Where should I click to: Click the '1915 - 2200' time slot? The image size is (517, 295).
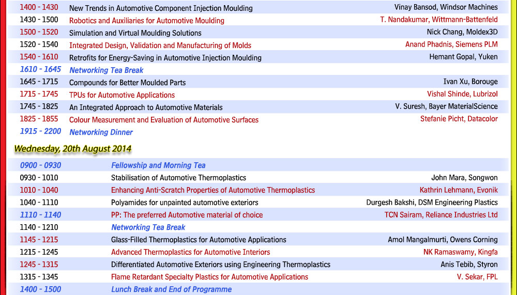[40, 131]
